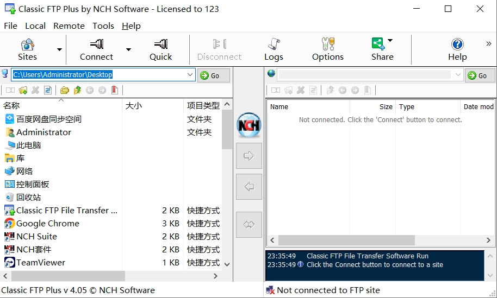
Task: Click local delete X icon
Action: coord(35,90)
